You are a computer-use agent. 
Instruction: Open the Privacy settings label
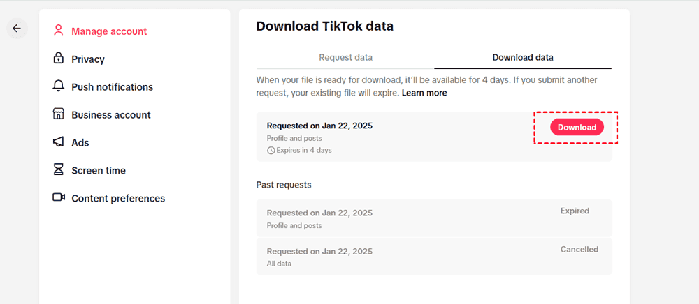coord(88,59)
